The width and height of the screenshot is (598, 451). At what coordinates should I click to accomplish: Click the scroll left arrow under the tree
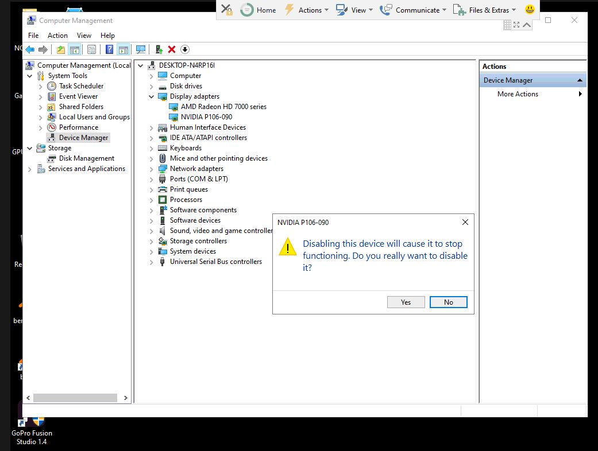pyautogui.click(x=28, y=398)
